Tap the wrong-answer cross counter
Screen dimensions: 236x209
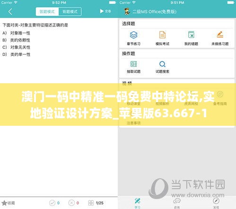[x=74, y=203]
